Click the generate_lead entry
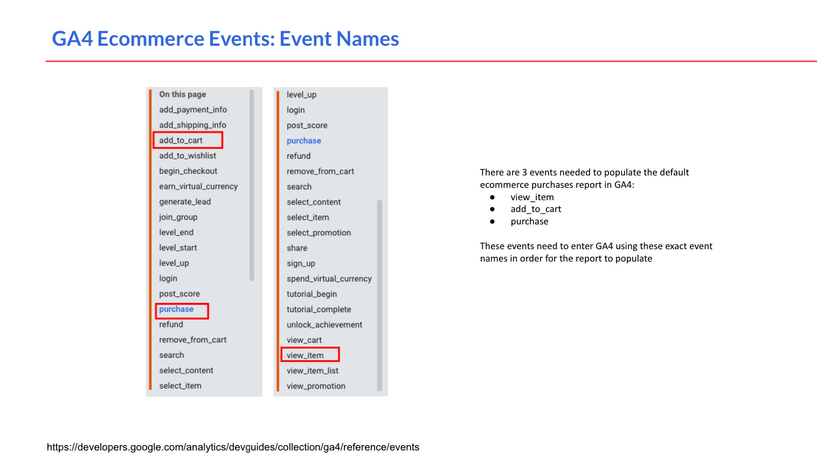 click(x=185, y=202)
